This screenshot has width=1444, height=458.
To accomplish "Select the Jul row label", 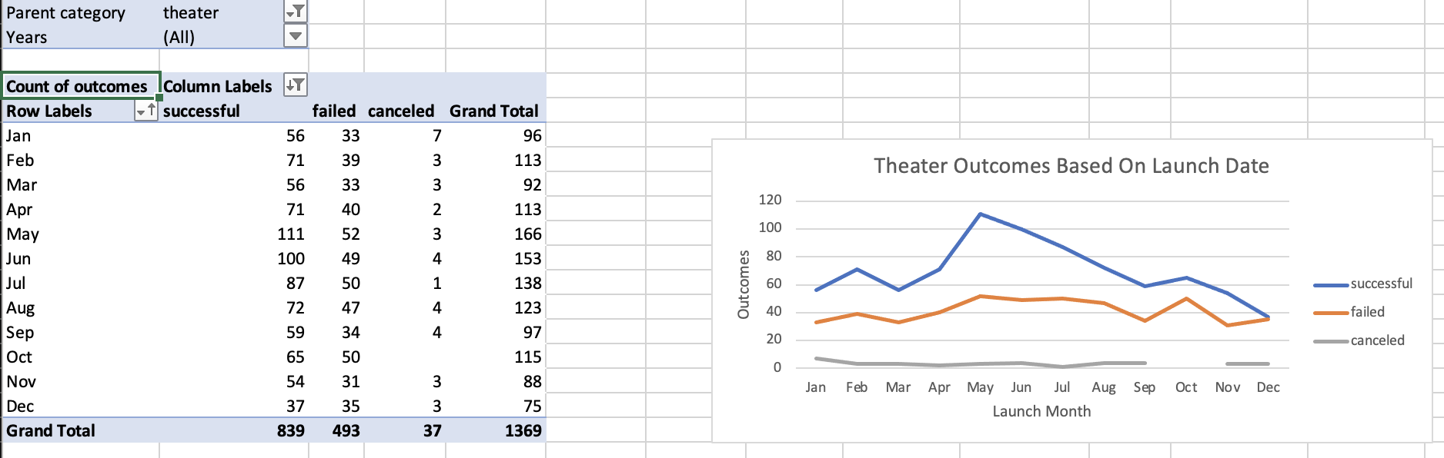I will [x=15, y=283].
